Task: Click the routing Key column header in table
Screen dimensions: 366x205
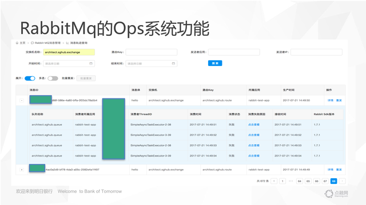Action: point(208,90)
